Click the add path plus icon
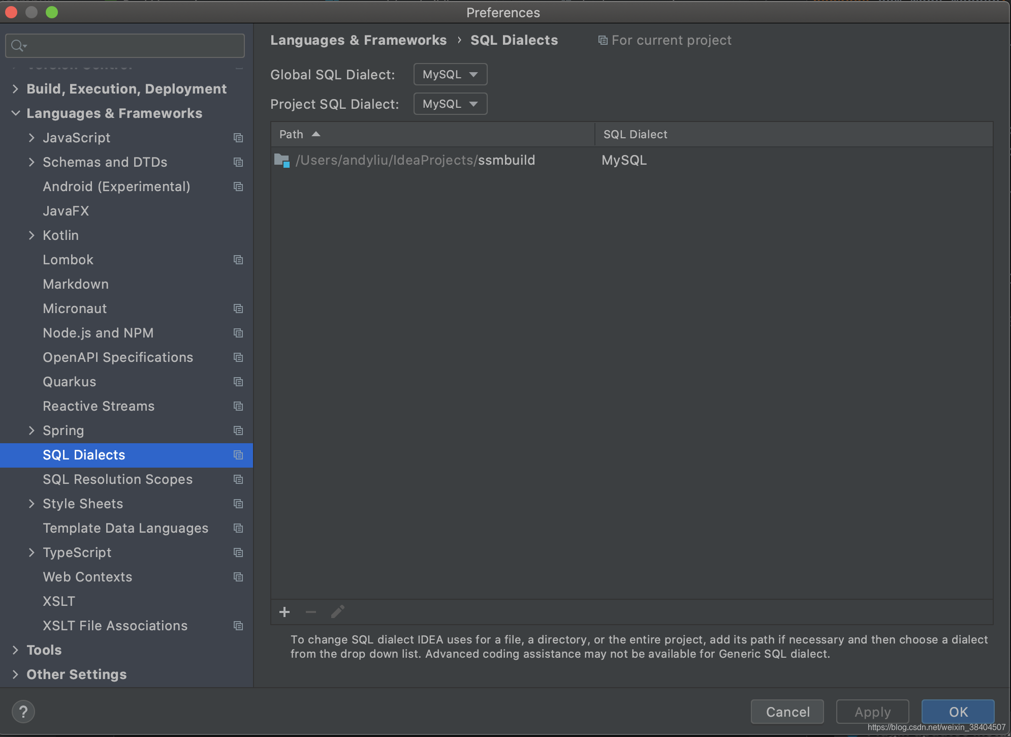This screenshot has height=737, width=1011. pyautogui.click(x=285, y=612)
